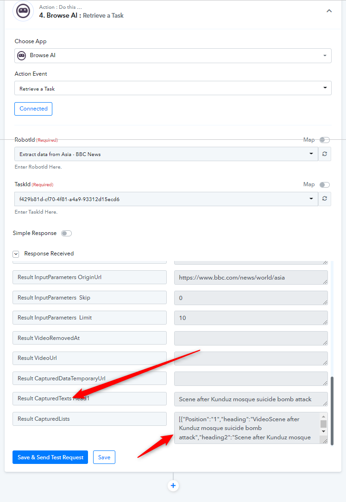Click the Result VideoUrl label field

(90, 358)
